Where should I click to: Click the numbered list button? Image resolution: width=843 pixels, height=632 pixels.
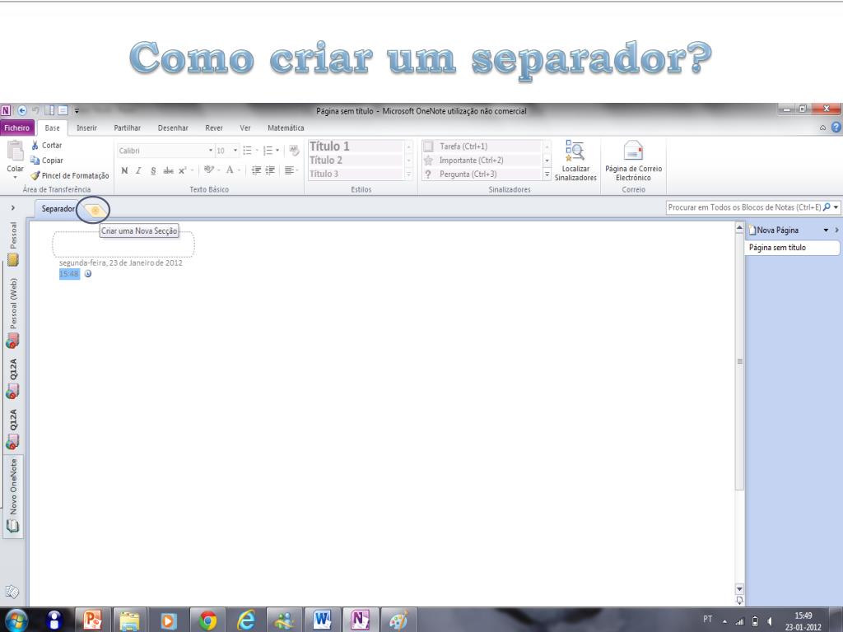[268, 151]
